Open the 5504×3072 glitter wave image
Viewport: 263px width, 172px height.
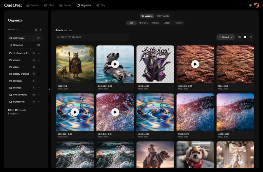[x=195, y=112]
